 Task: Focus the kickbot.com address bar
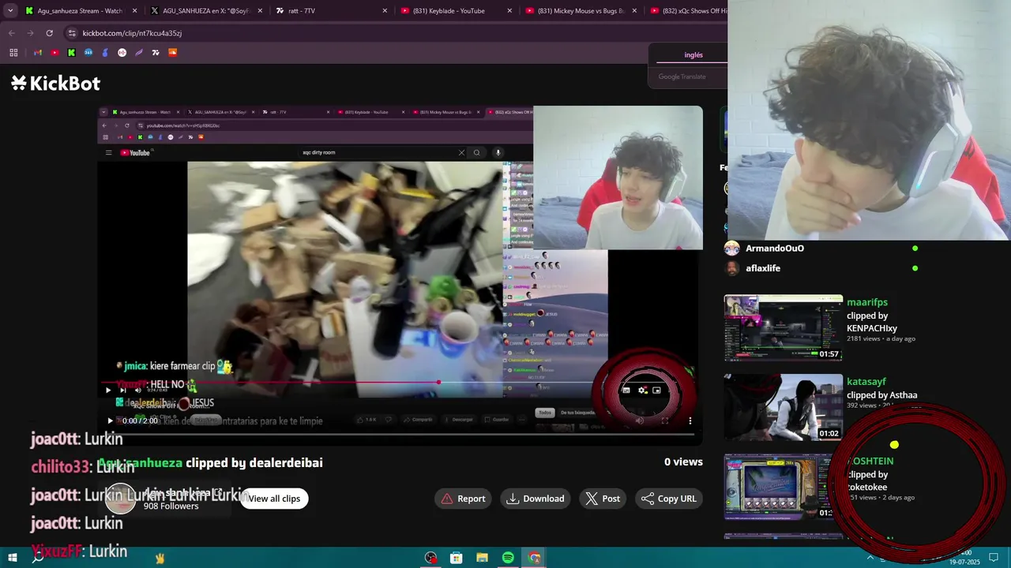coord(395,33)
